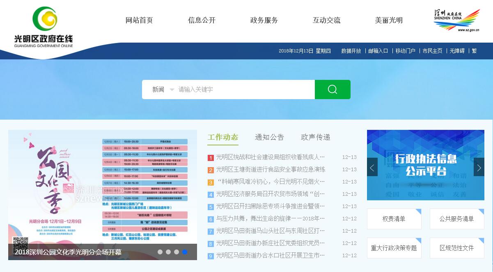Expand the 新闻 search category dropdown
The width and height of the screenshot is (493, 272).
[x=163, y=89]
